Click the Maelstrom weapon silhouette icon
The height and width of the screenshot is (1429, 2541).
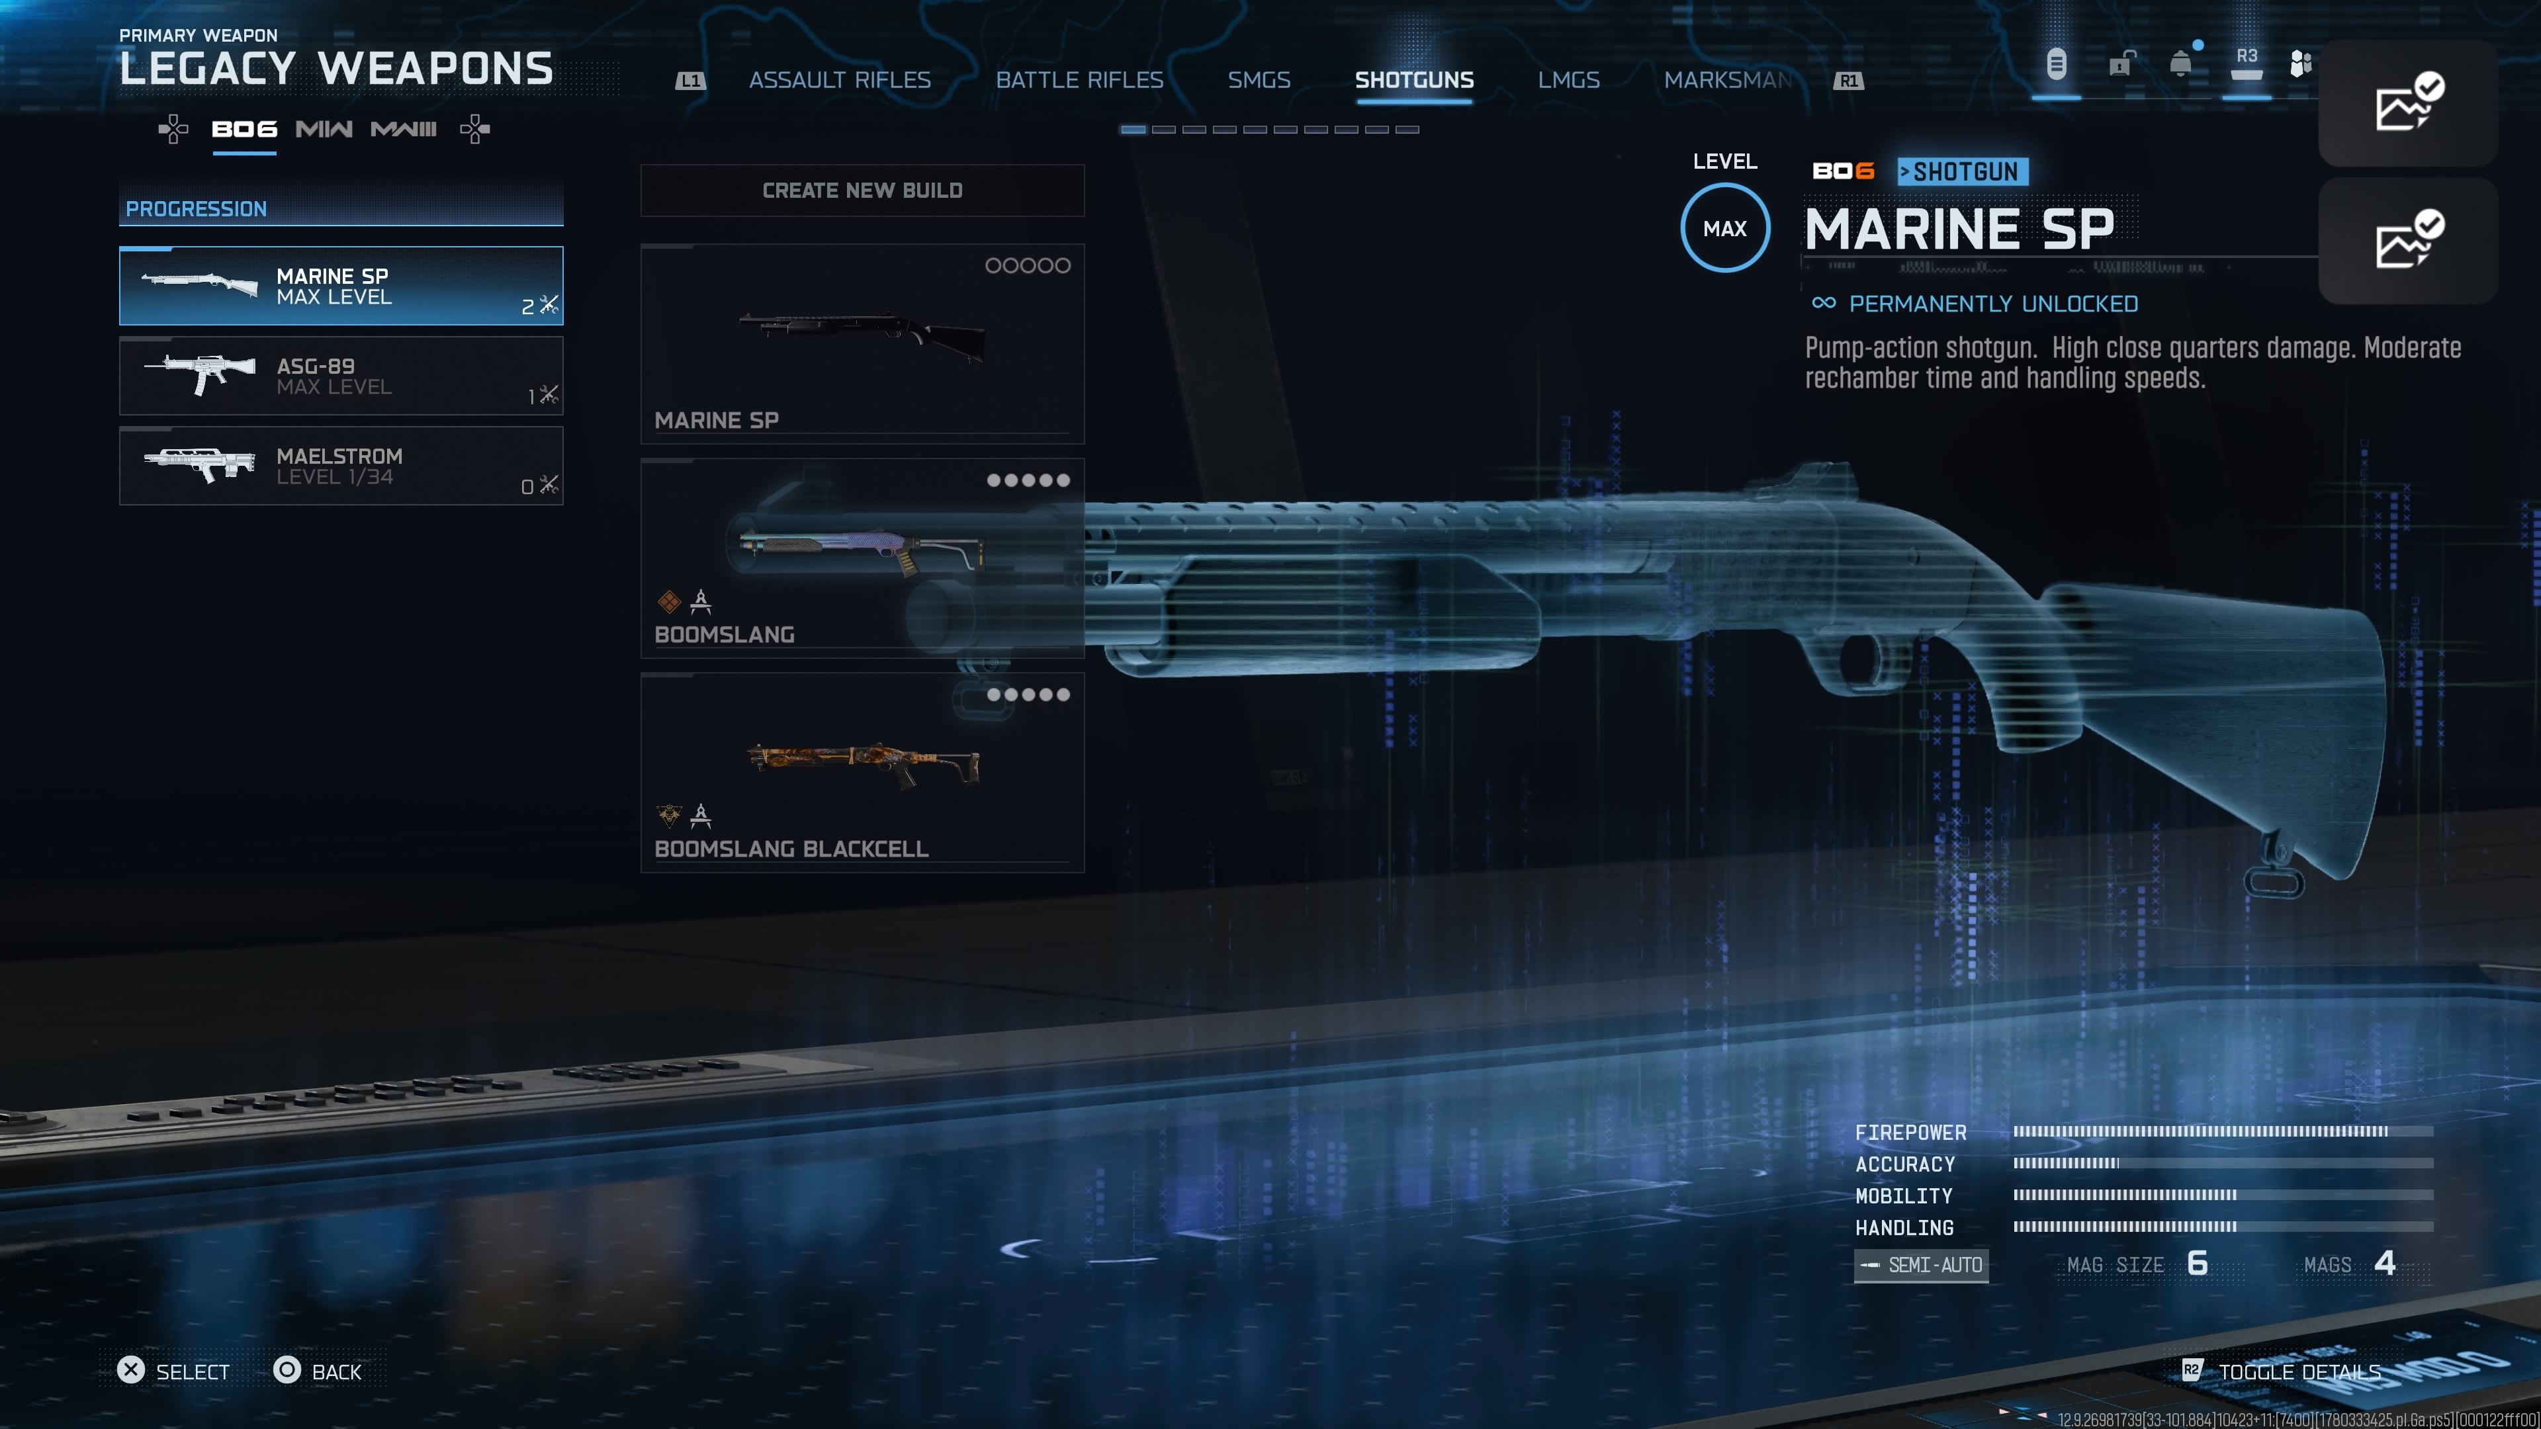[x=199, y=464]
